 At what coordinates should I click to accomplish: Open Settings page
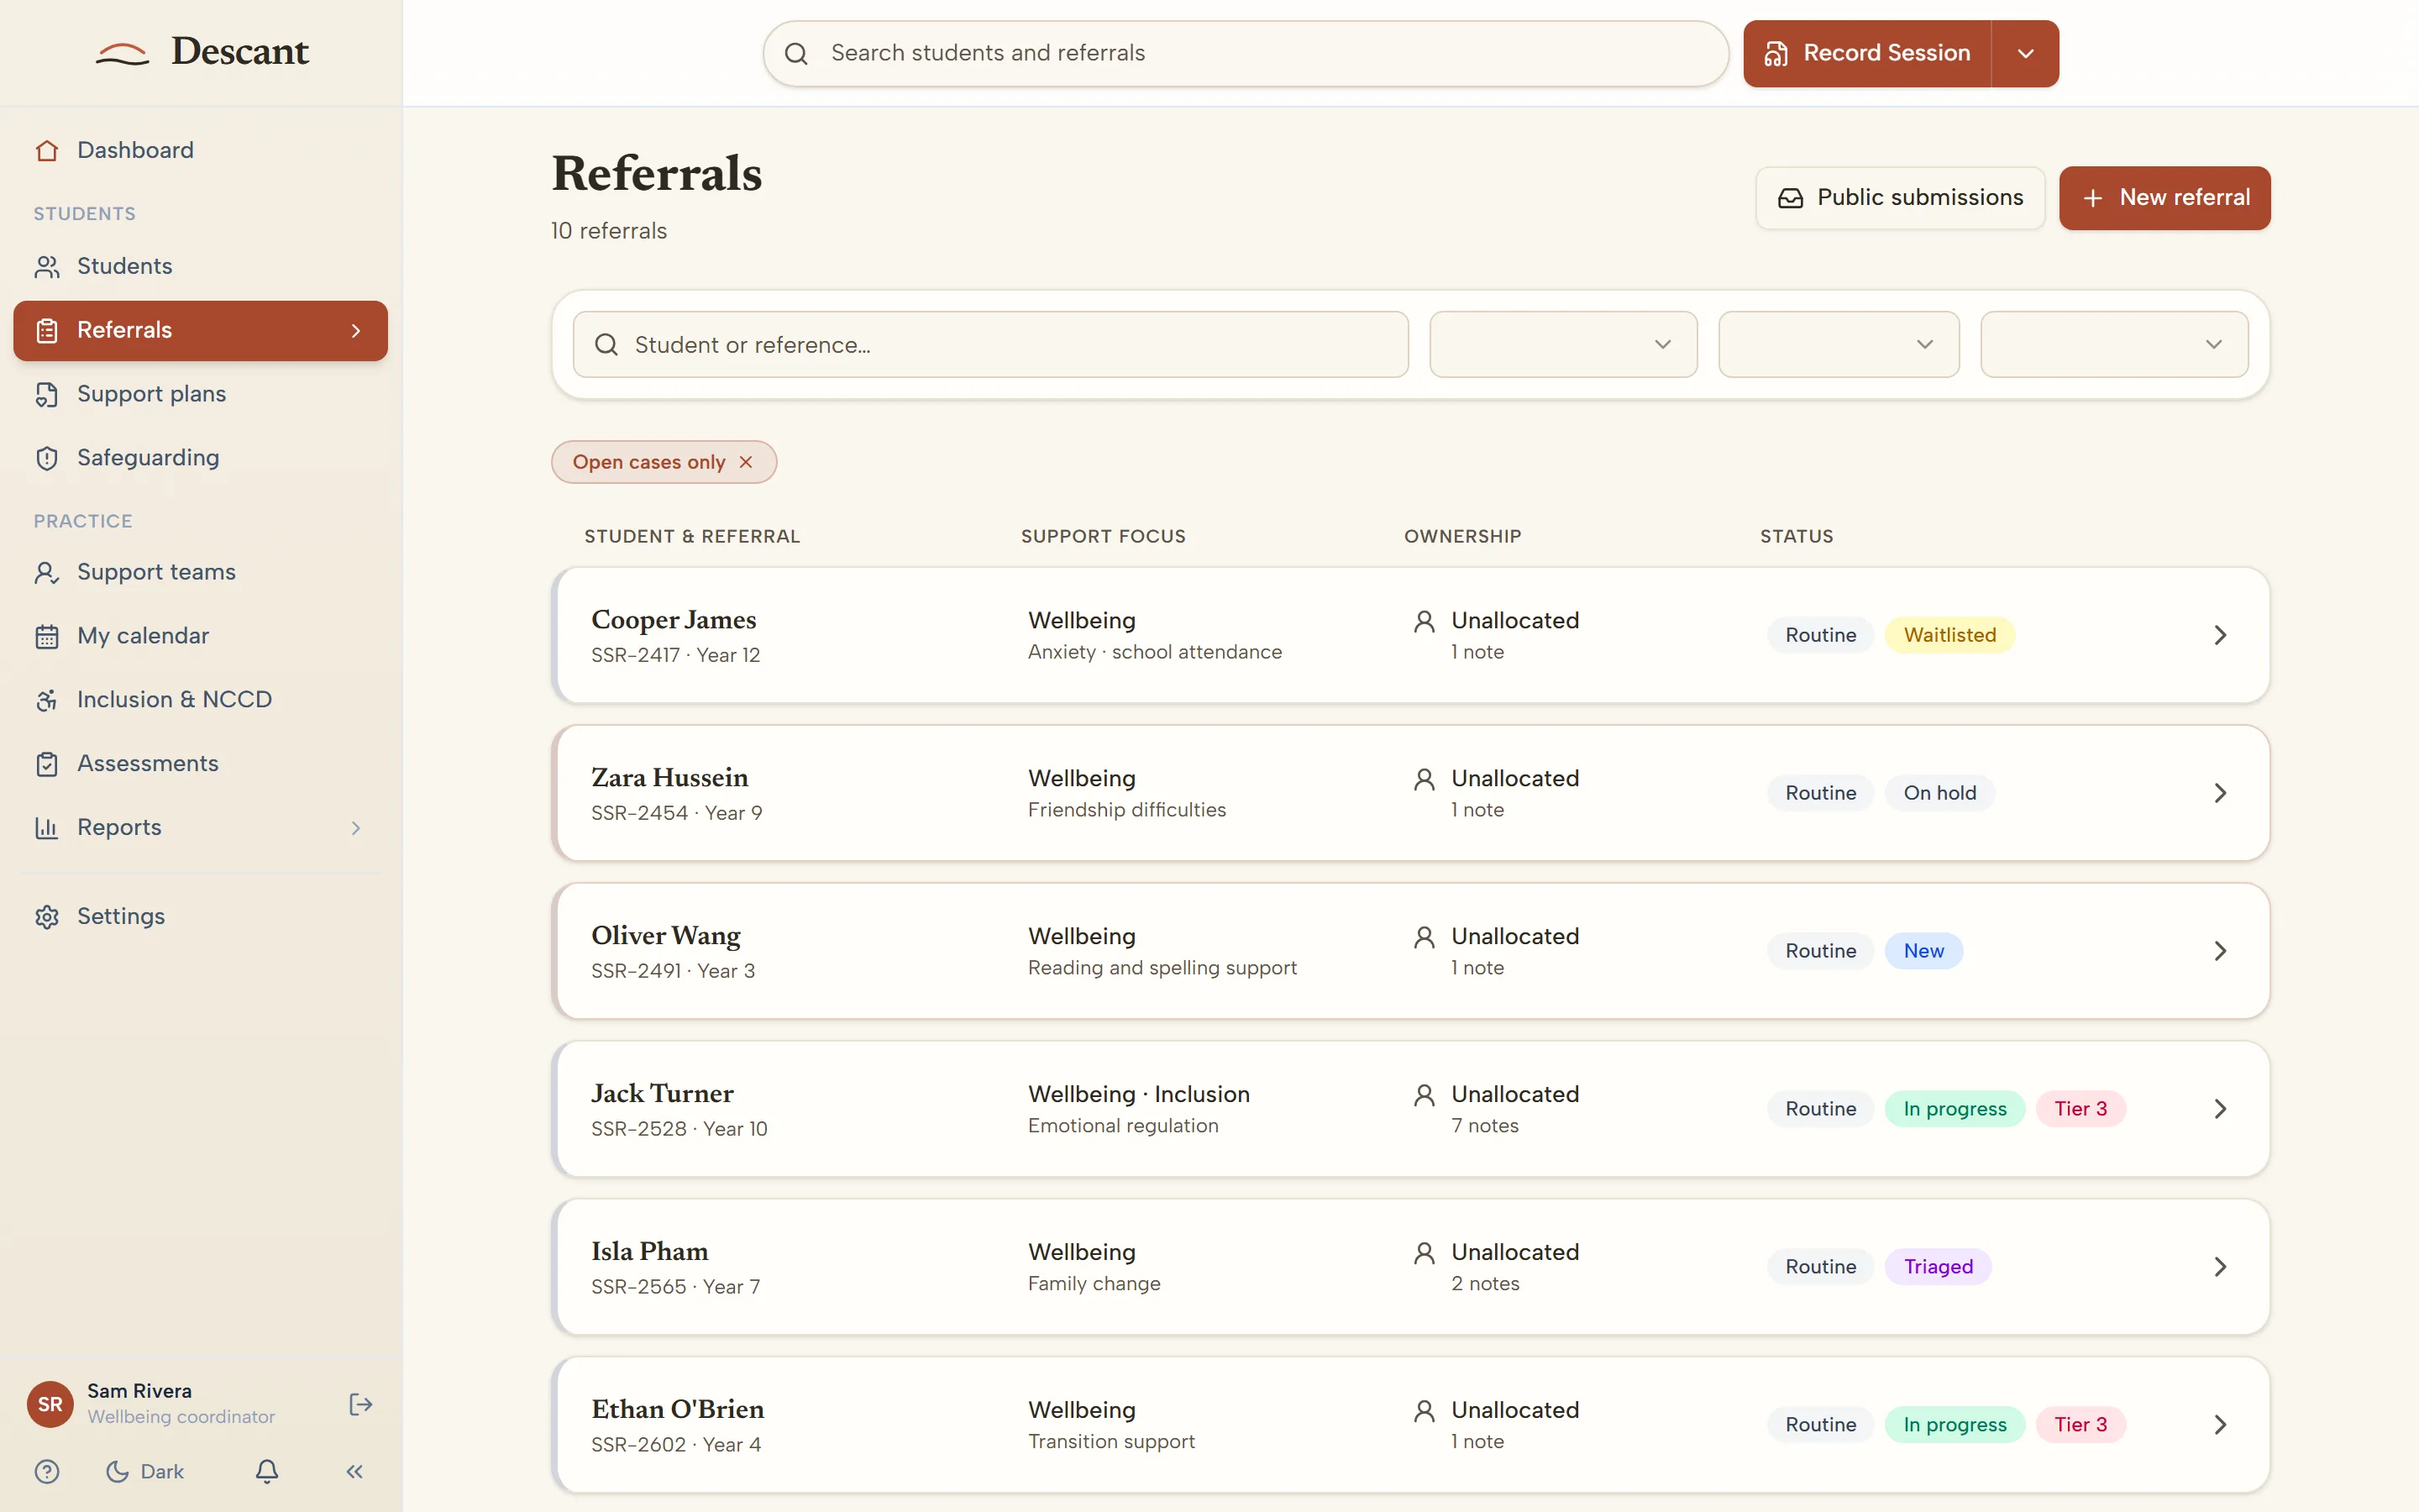point(200,916)
